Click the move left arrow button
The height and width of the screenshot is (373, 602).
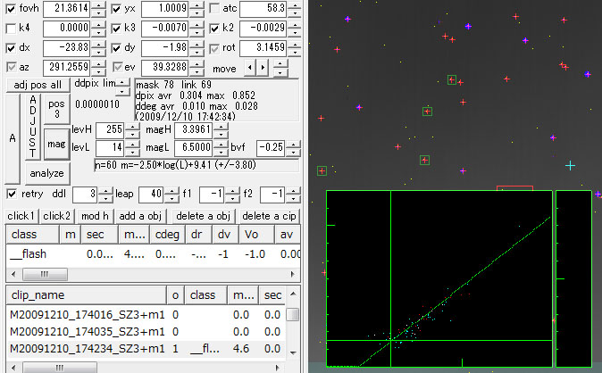coord(251,67)
